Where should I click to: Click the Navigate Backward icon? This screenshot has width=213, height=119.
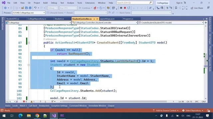coord(5,8)
